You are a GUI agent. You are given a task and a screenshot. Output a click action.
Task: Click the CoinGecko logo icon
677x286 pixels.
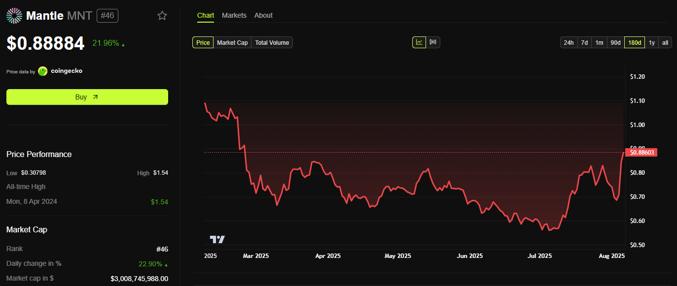pos(43,71)
